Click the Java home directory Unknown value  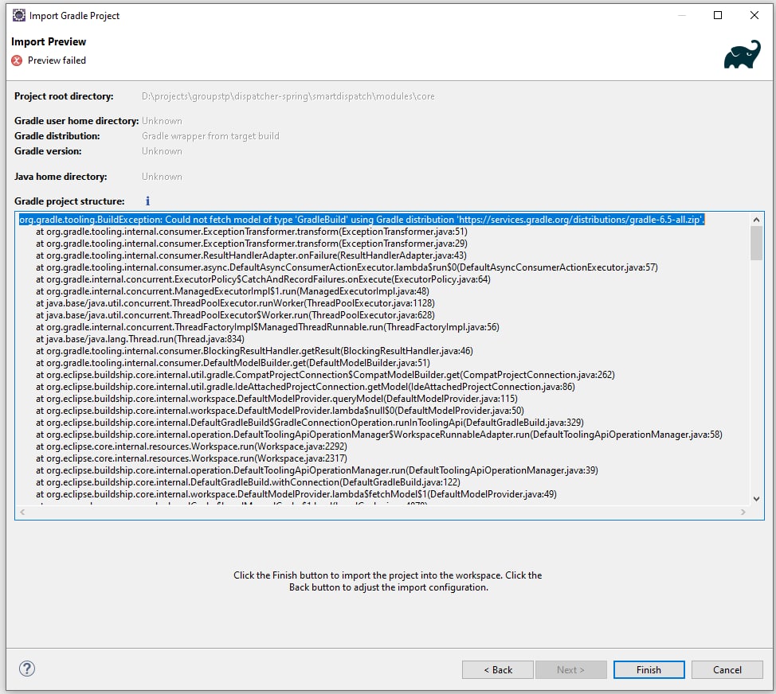162,177
